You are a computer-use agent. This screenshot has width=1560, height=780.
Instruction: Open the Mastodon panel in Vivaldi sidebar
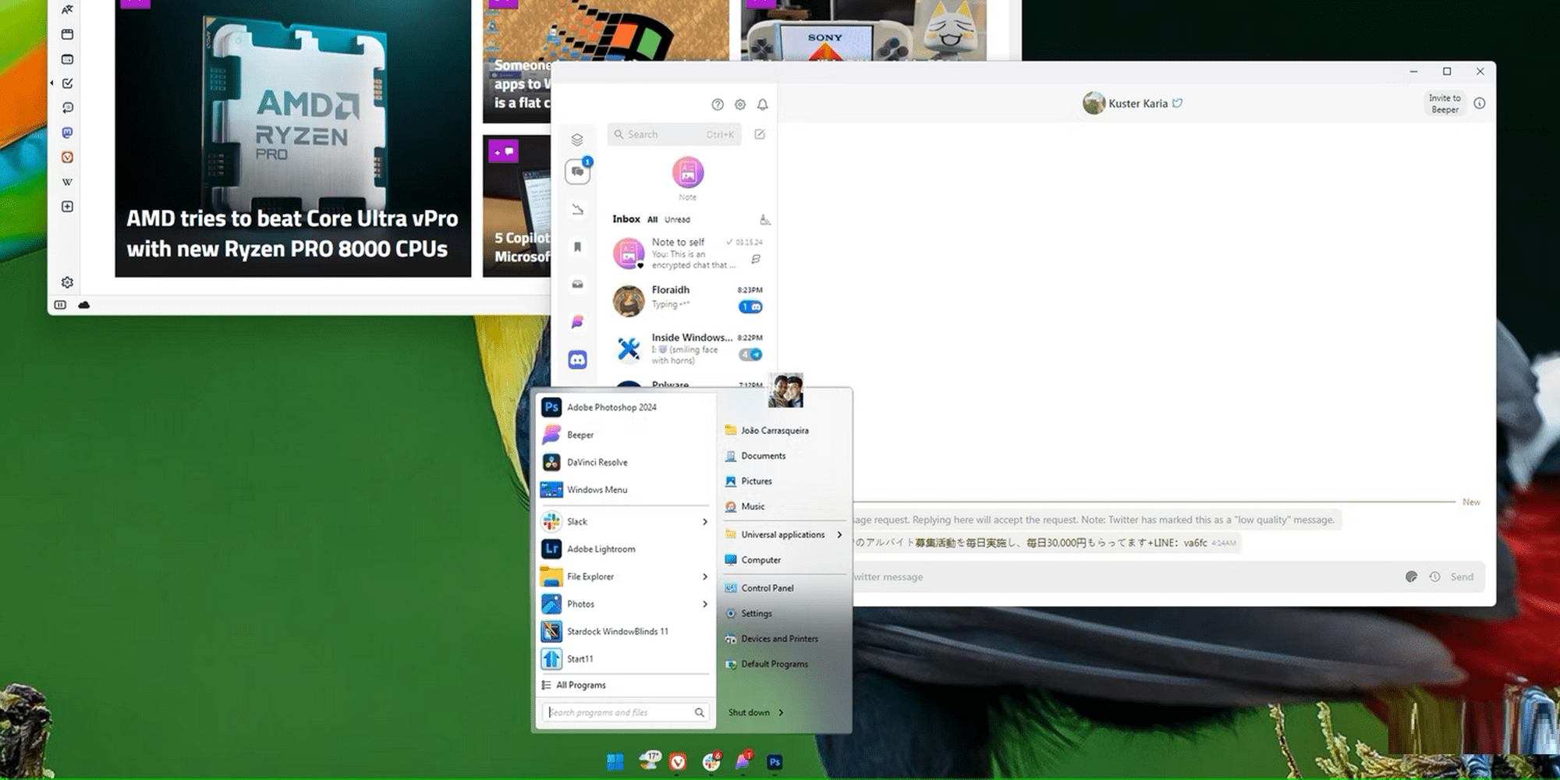[67, 133]
